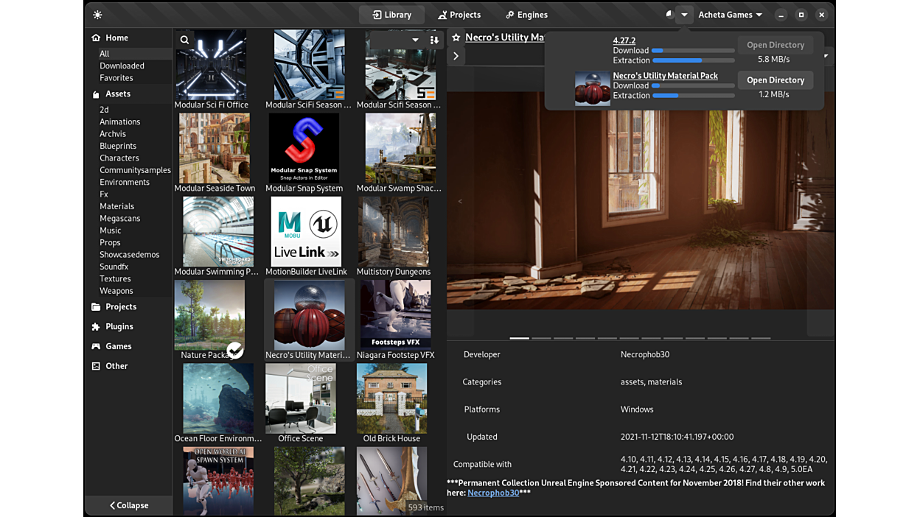Open the Acheta Games account dropdown
Image resolution: width=920 pixels, height=517 pixels.
(730, 14)
